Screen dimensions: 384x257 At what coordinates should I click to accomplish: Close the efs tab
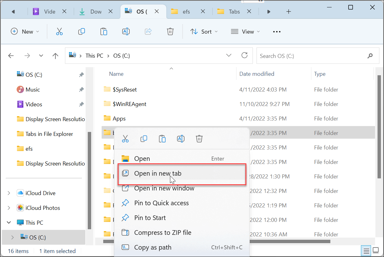tap(203, 11)
